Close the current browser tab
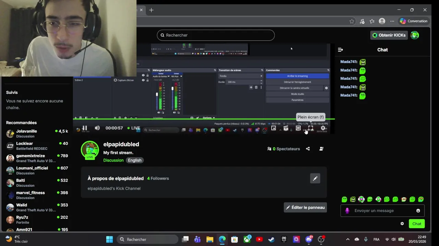 pos(141,10)
